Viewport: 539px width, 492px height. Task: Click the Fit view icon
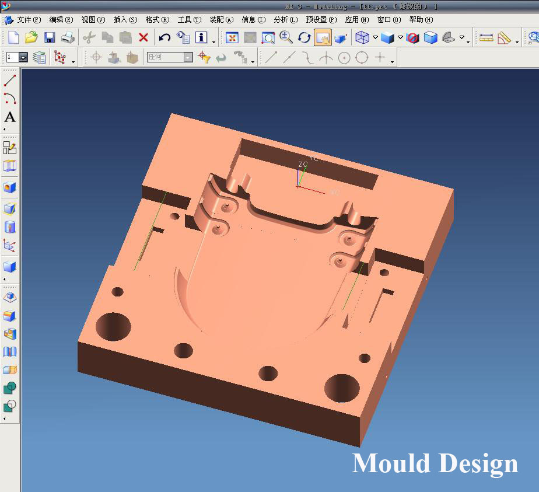[232, 38]
